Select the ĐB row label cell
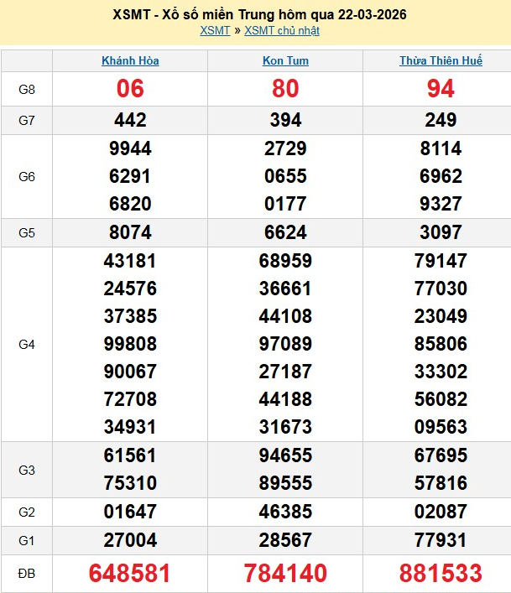This screenshot has width=511, height=593. [27, 573]
